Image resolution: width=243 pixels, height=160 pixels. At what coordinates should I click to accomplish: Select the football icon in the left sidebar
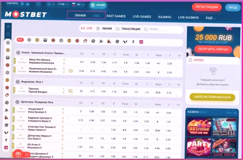click(x=8, y=43)
